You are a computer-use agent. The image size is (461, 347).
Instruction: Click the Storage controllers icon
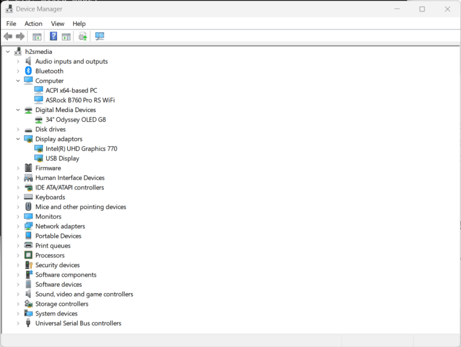pos(29,304)
